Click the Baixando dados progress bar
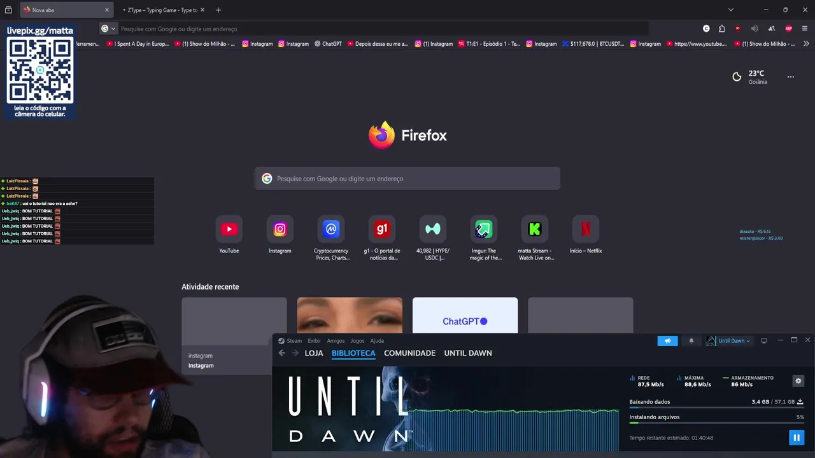This screenshot has width=815, height=458. pos(716,407)
